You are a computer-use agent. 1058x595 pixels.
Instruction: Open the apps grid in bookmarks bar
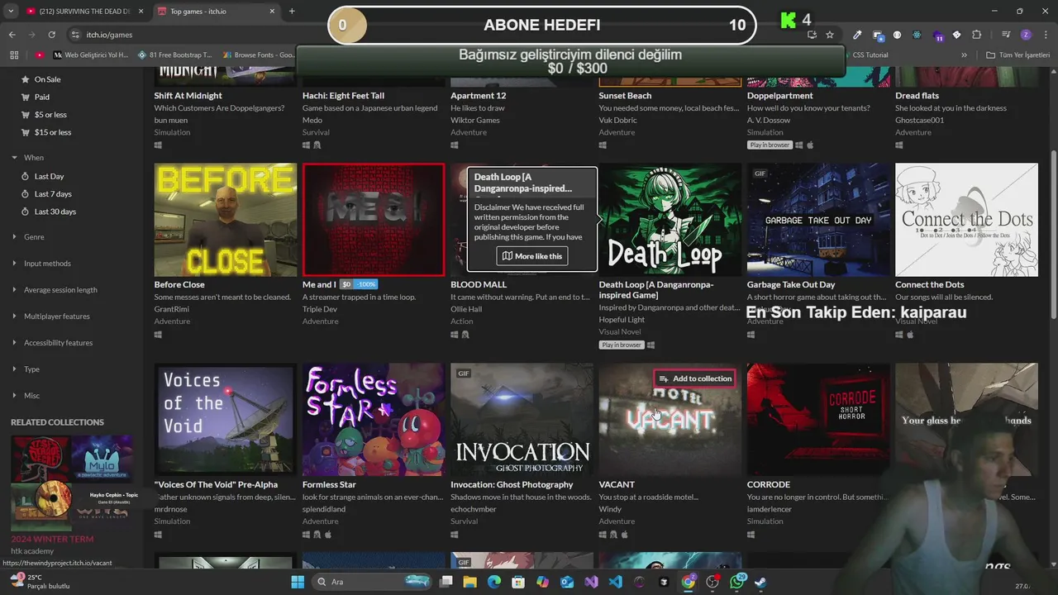pyautogui.click(x=14, y=55)
